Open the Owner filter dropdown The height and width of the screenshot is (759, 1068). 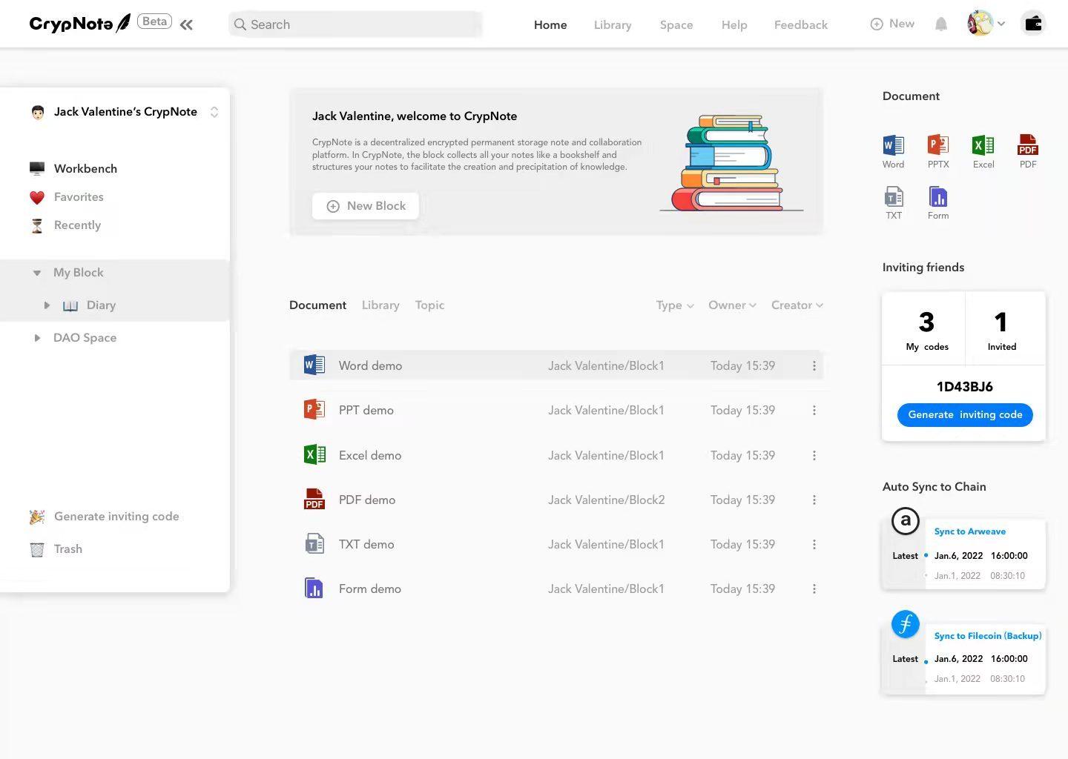[732, 305]
